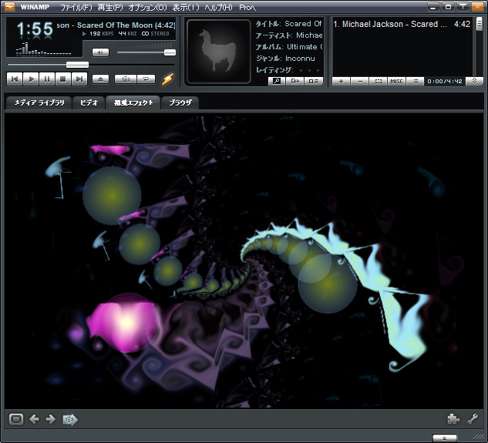Click the playlist remove (−) button

pos(360,81)
